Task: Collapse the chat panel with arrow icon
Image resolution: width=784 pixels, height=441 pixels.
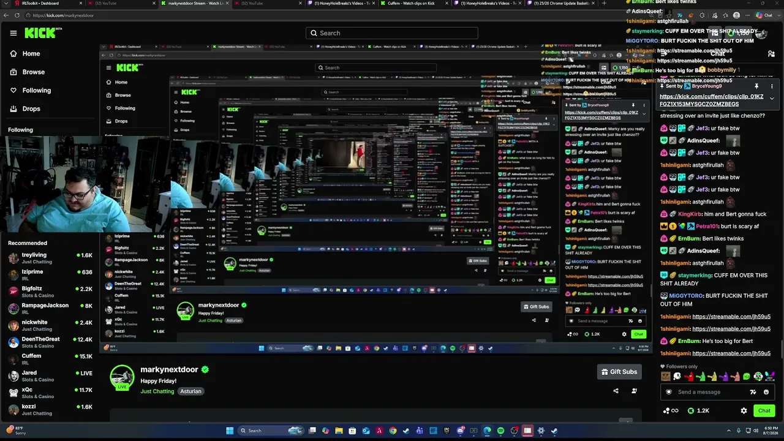Action: coord(665,54)
